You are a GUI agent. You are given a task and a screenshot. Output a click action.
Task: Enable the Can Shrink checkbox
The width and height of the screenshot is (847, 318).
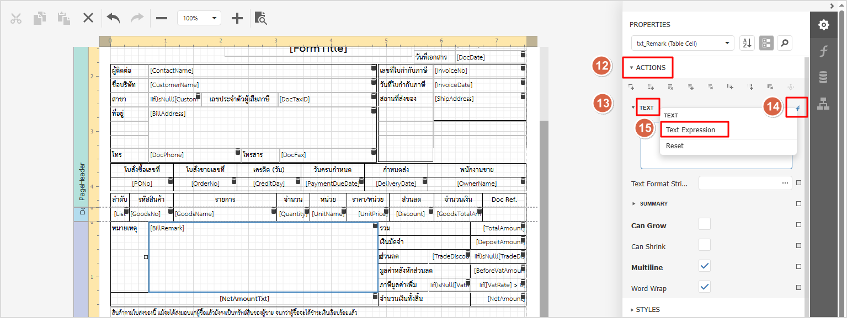(x=705, y=245)
